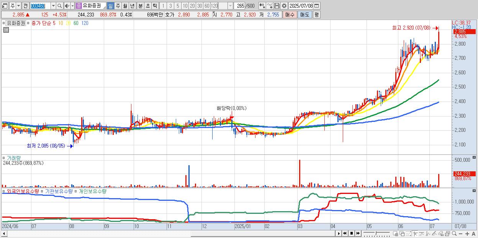
Task: Toggle the small box left of 유화증권 label
Action: coord(4,23)
